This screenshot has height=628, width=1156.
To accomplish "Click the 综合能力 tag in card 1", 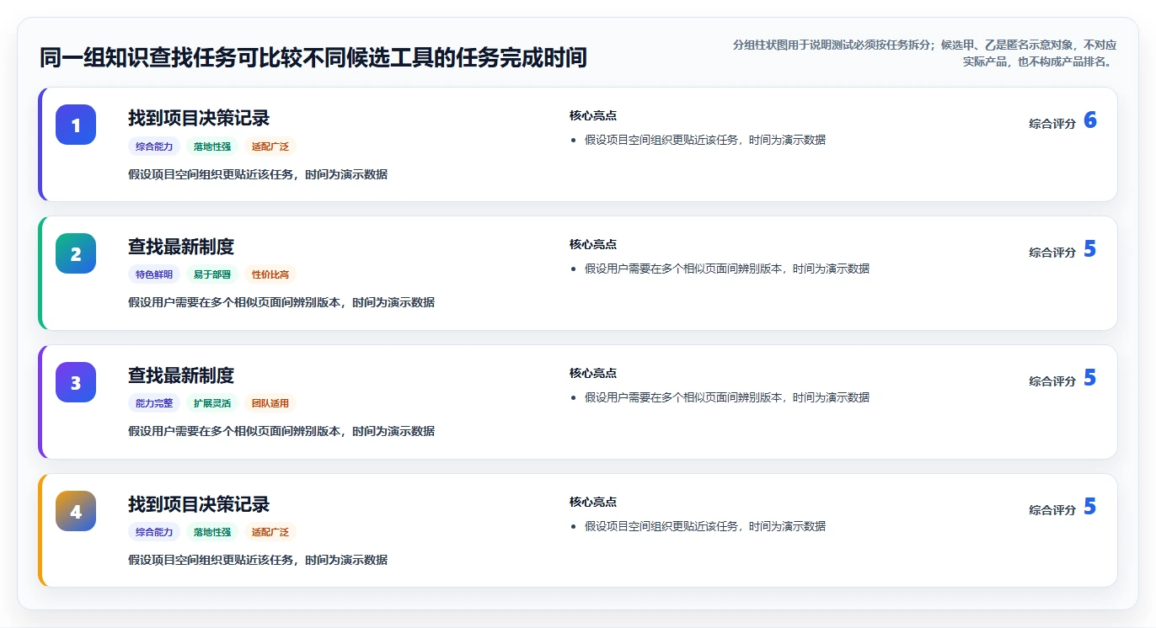I will click(x=154, y=146).
